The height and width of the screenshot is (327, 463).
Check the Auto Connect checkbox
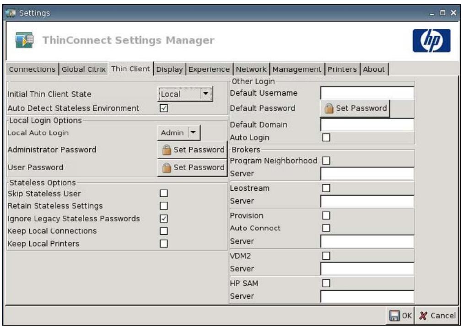click(326, 228)
